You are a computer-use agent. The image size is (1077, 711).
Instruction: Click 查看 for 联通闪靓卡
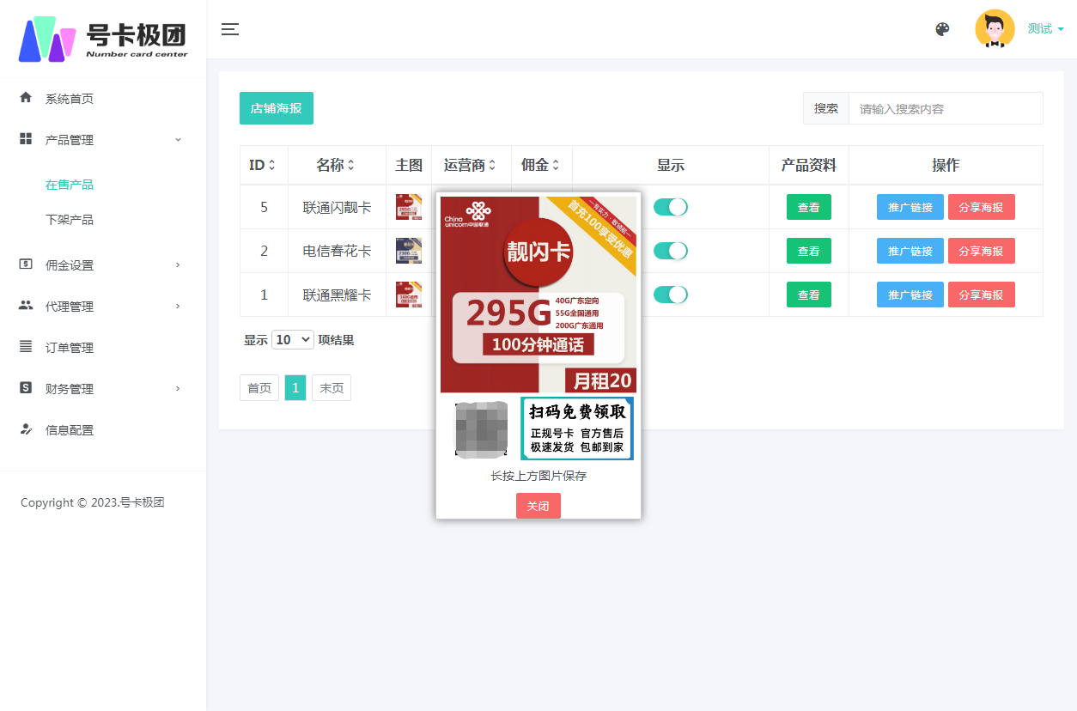click(x=809, y=207)
